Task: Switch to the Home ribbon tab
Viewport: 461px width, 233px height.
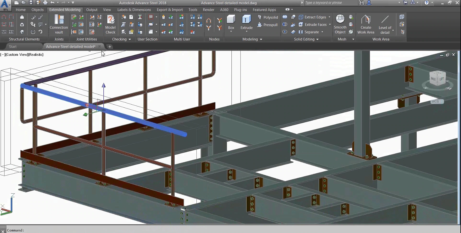Action: click(21, 10)
